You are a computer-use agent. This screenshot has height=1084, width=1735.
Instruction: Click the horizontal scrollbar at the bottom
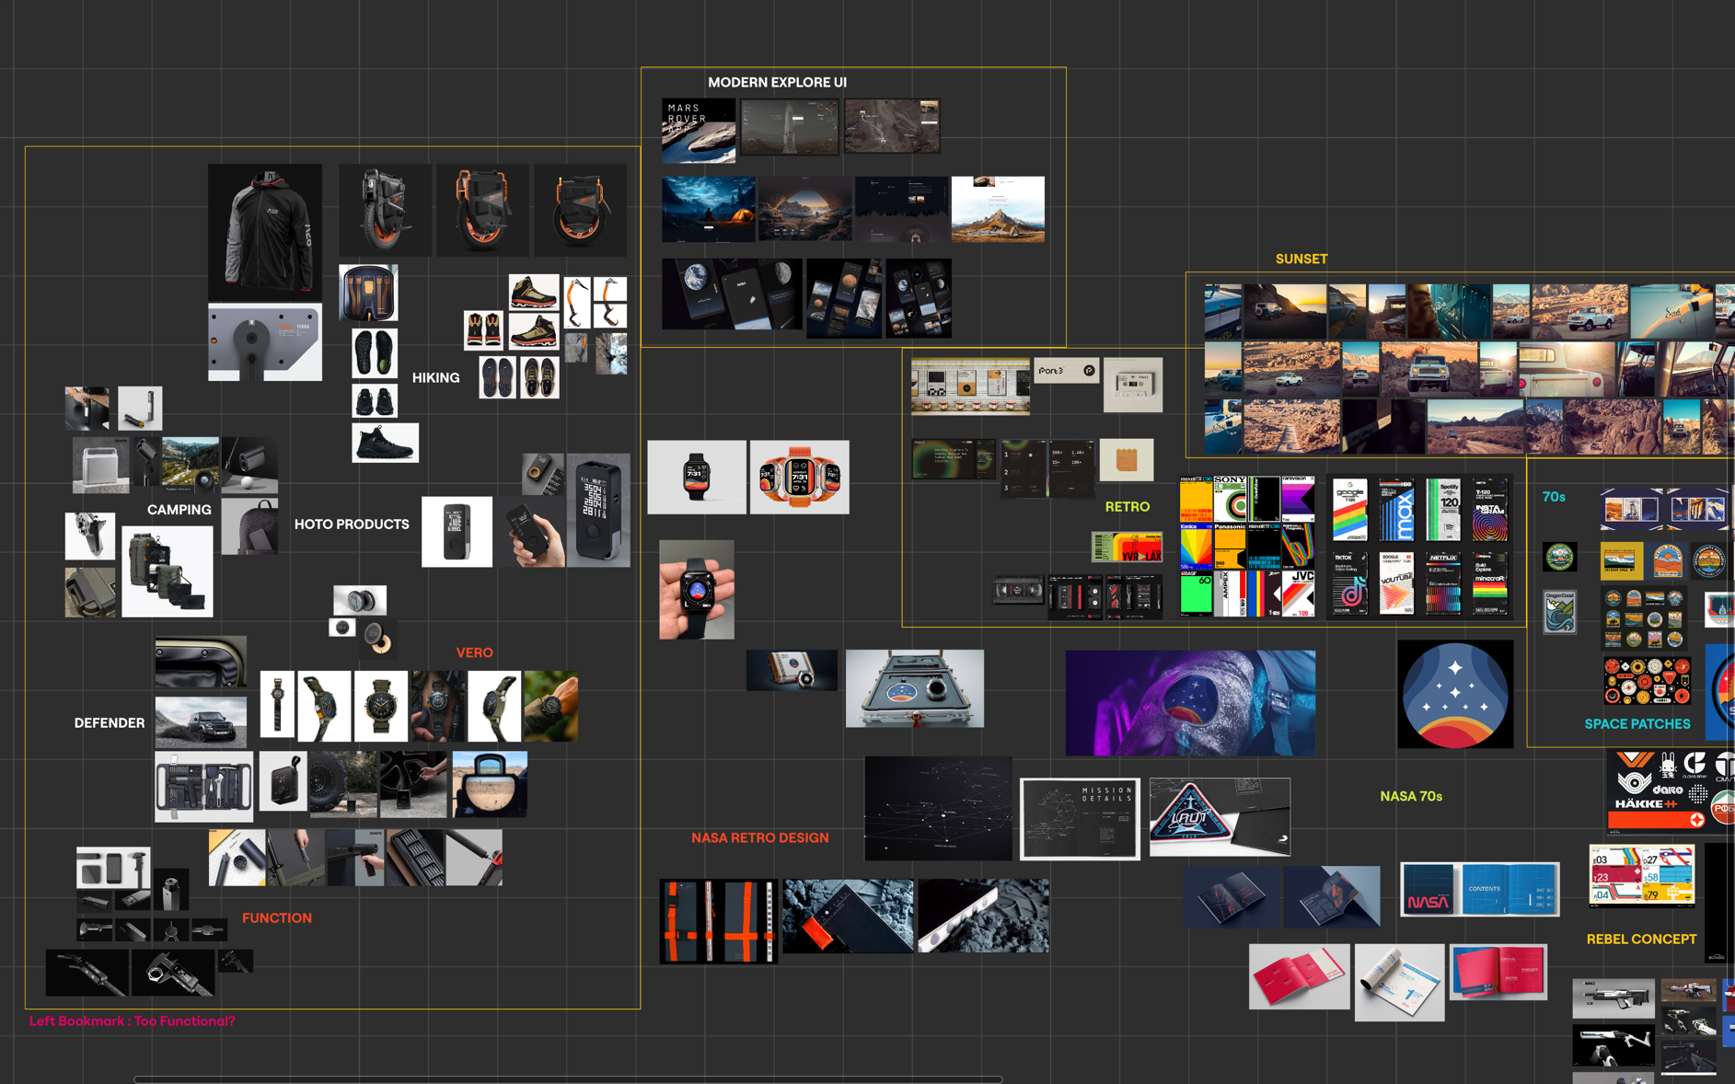(568, 1079)
